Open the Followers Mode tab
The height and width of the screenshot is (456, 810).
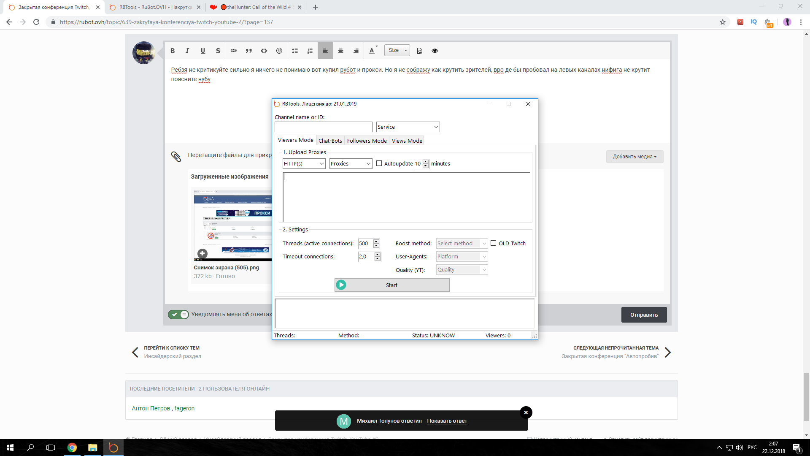[x=367, y=141]
